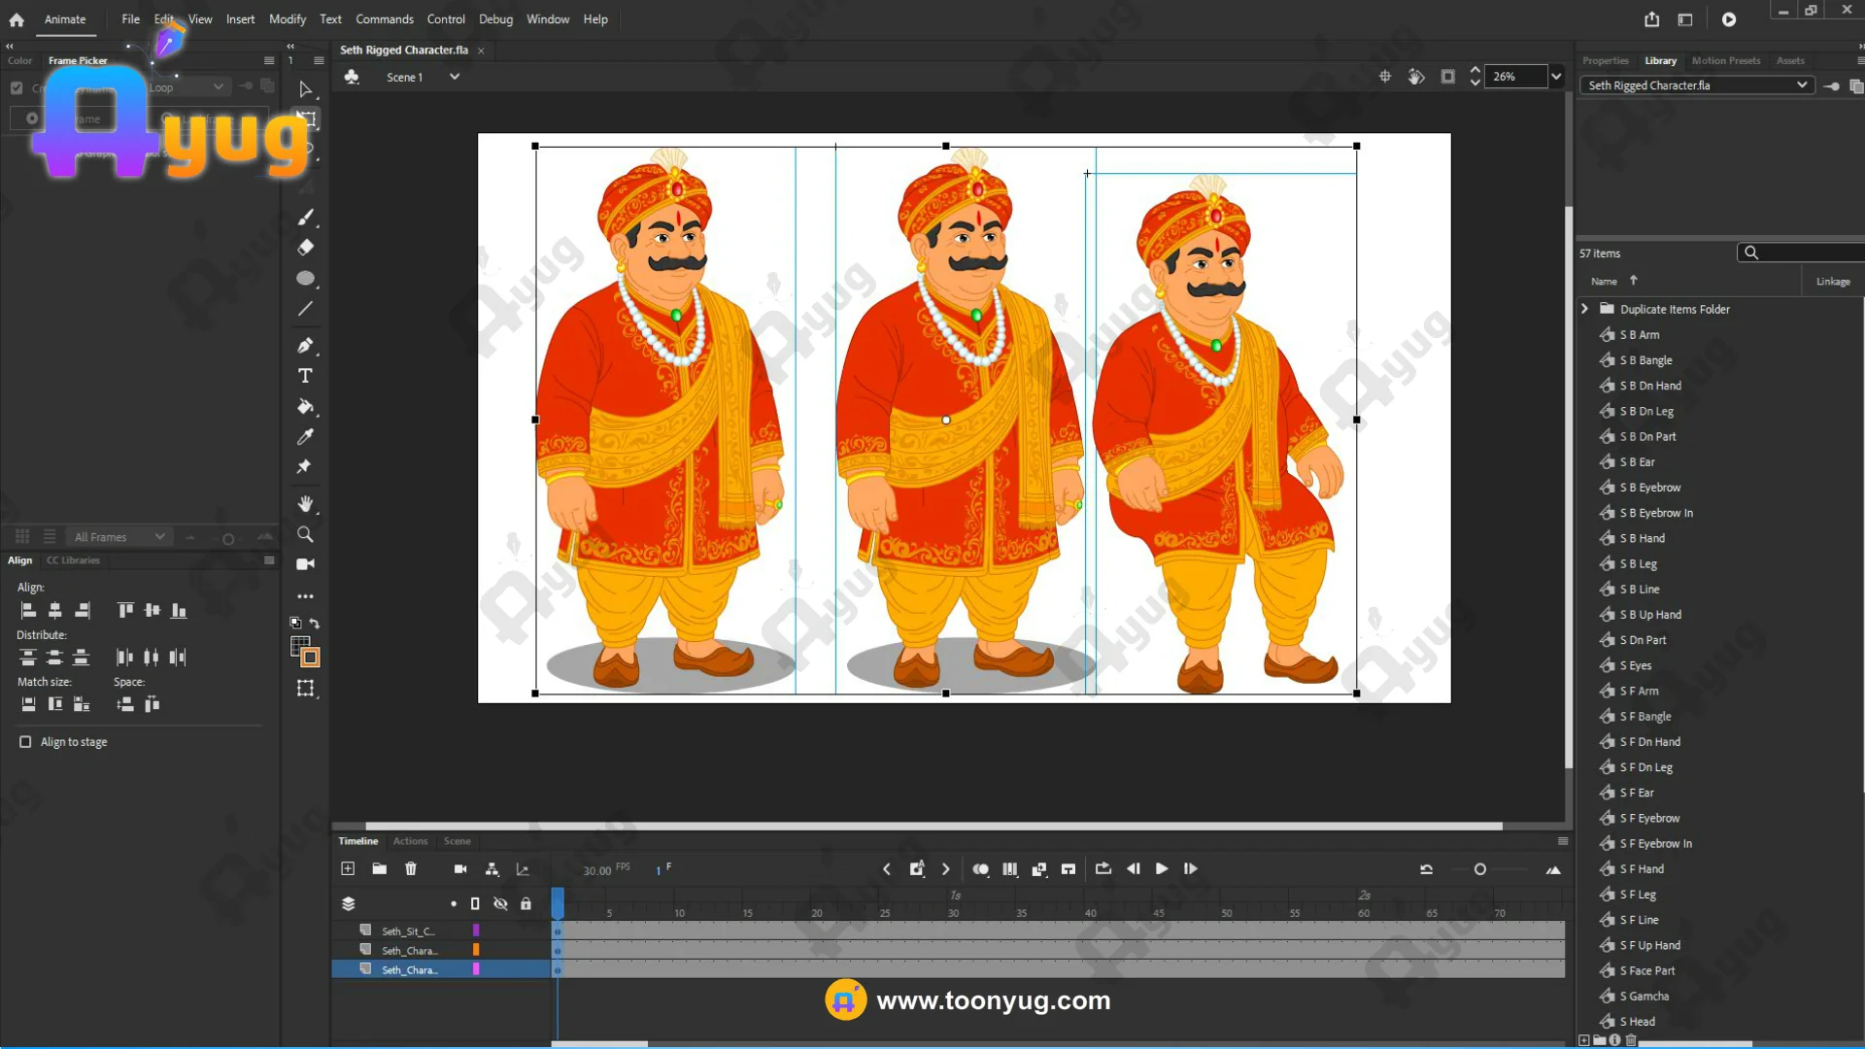
Task: Open the Scene 1 dropdown
Action: [454, 77]
